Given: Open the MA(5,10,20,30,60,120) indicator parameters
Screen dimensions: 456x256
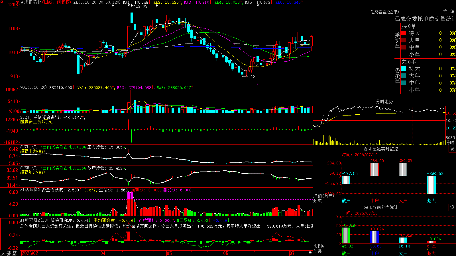Looking at the screenshot, I should tap(97, 2).
